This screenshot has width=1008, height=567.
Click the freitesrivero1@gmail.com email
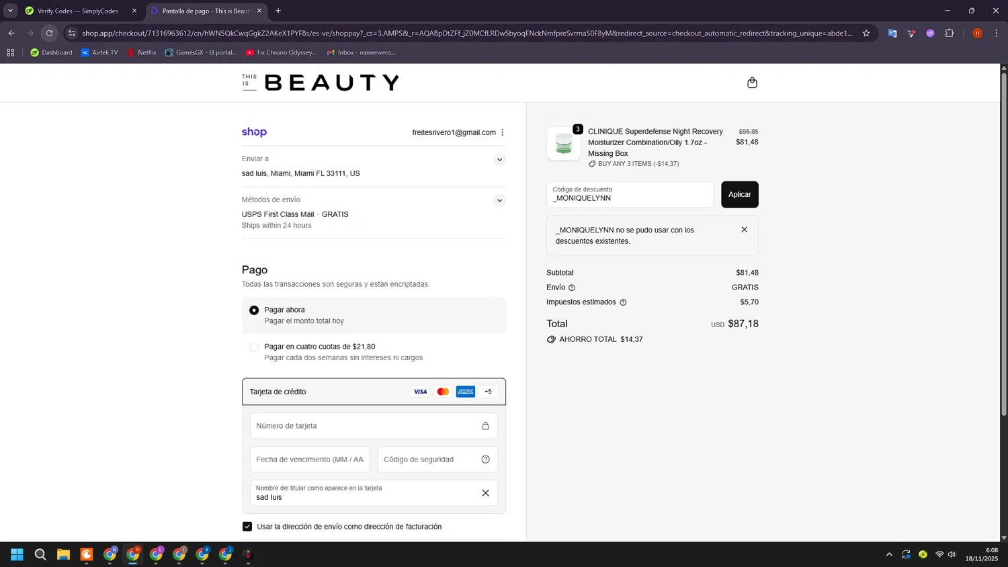click(454, 132)
